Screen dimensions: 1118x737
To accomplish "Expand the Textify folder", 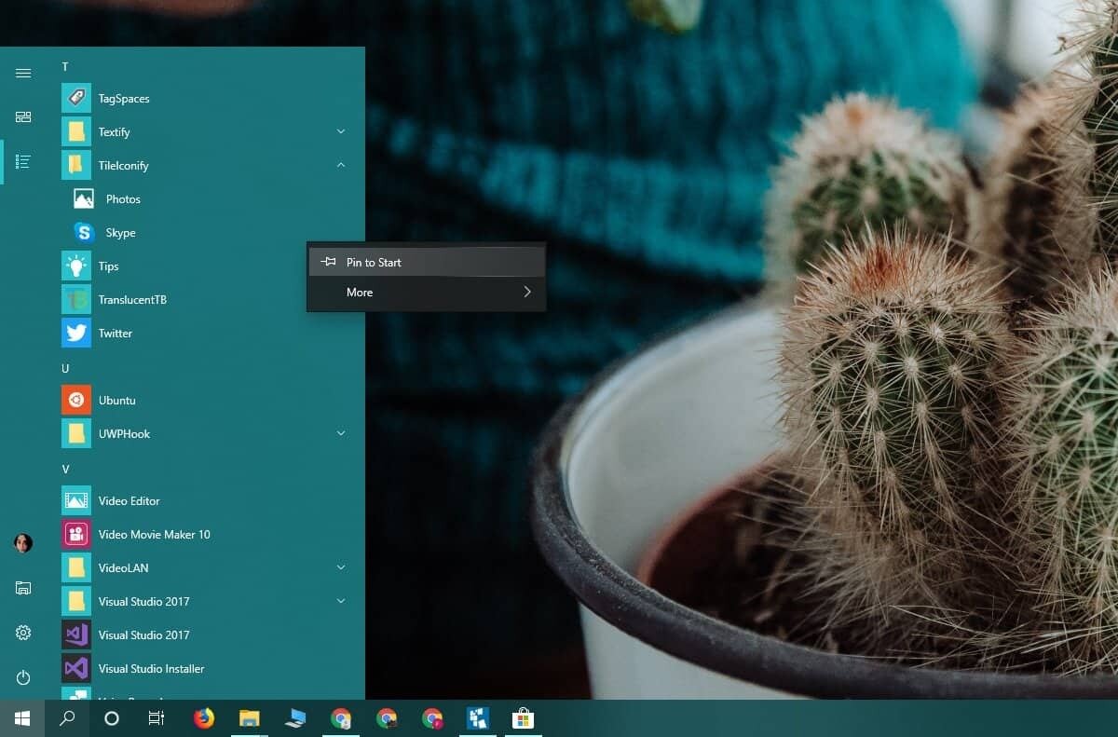I will click(x=341, y=131).
